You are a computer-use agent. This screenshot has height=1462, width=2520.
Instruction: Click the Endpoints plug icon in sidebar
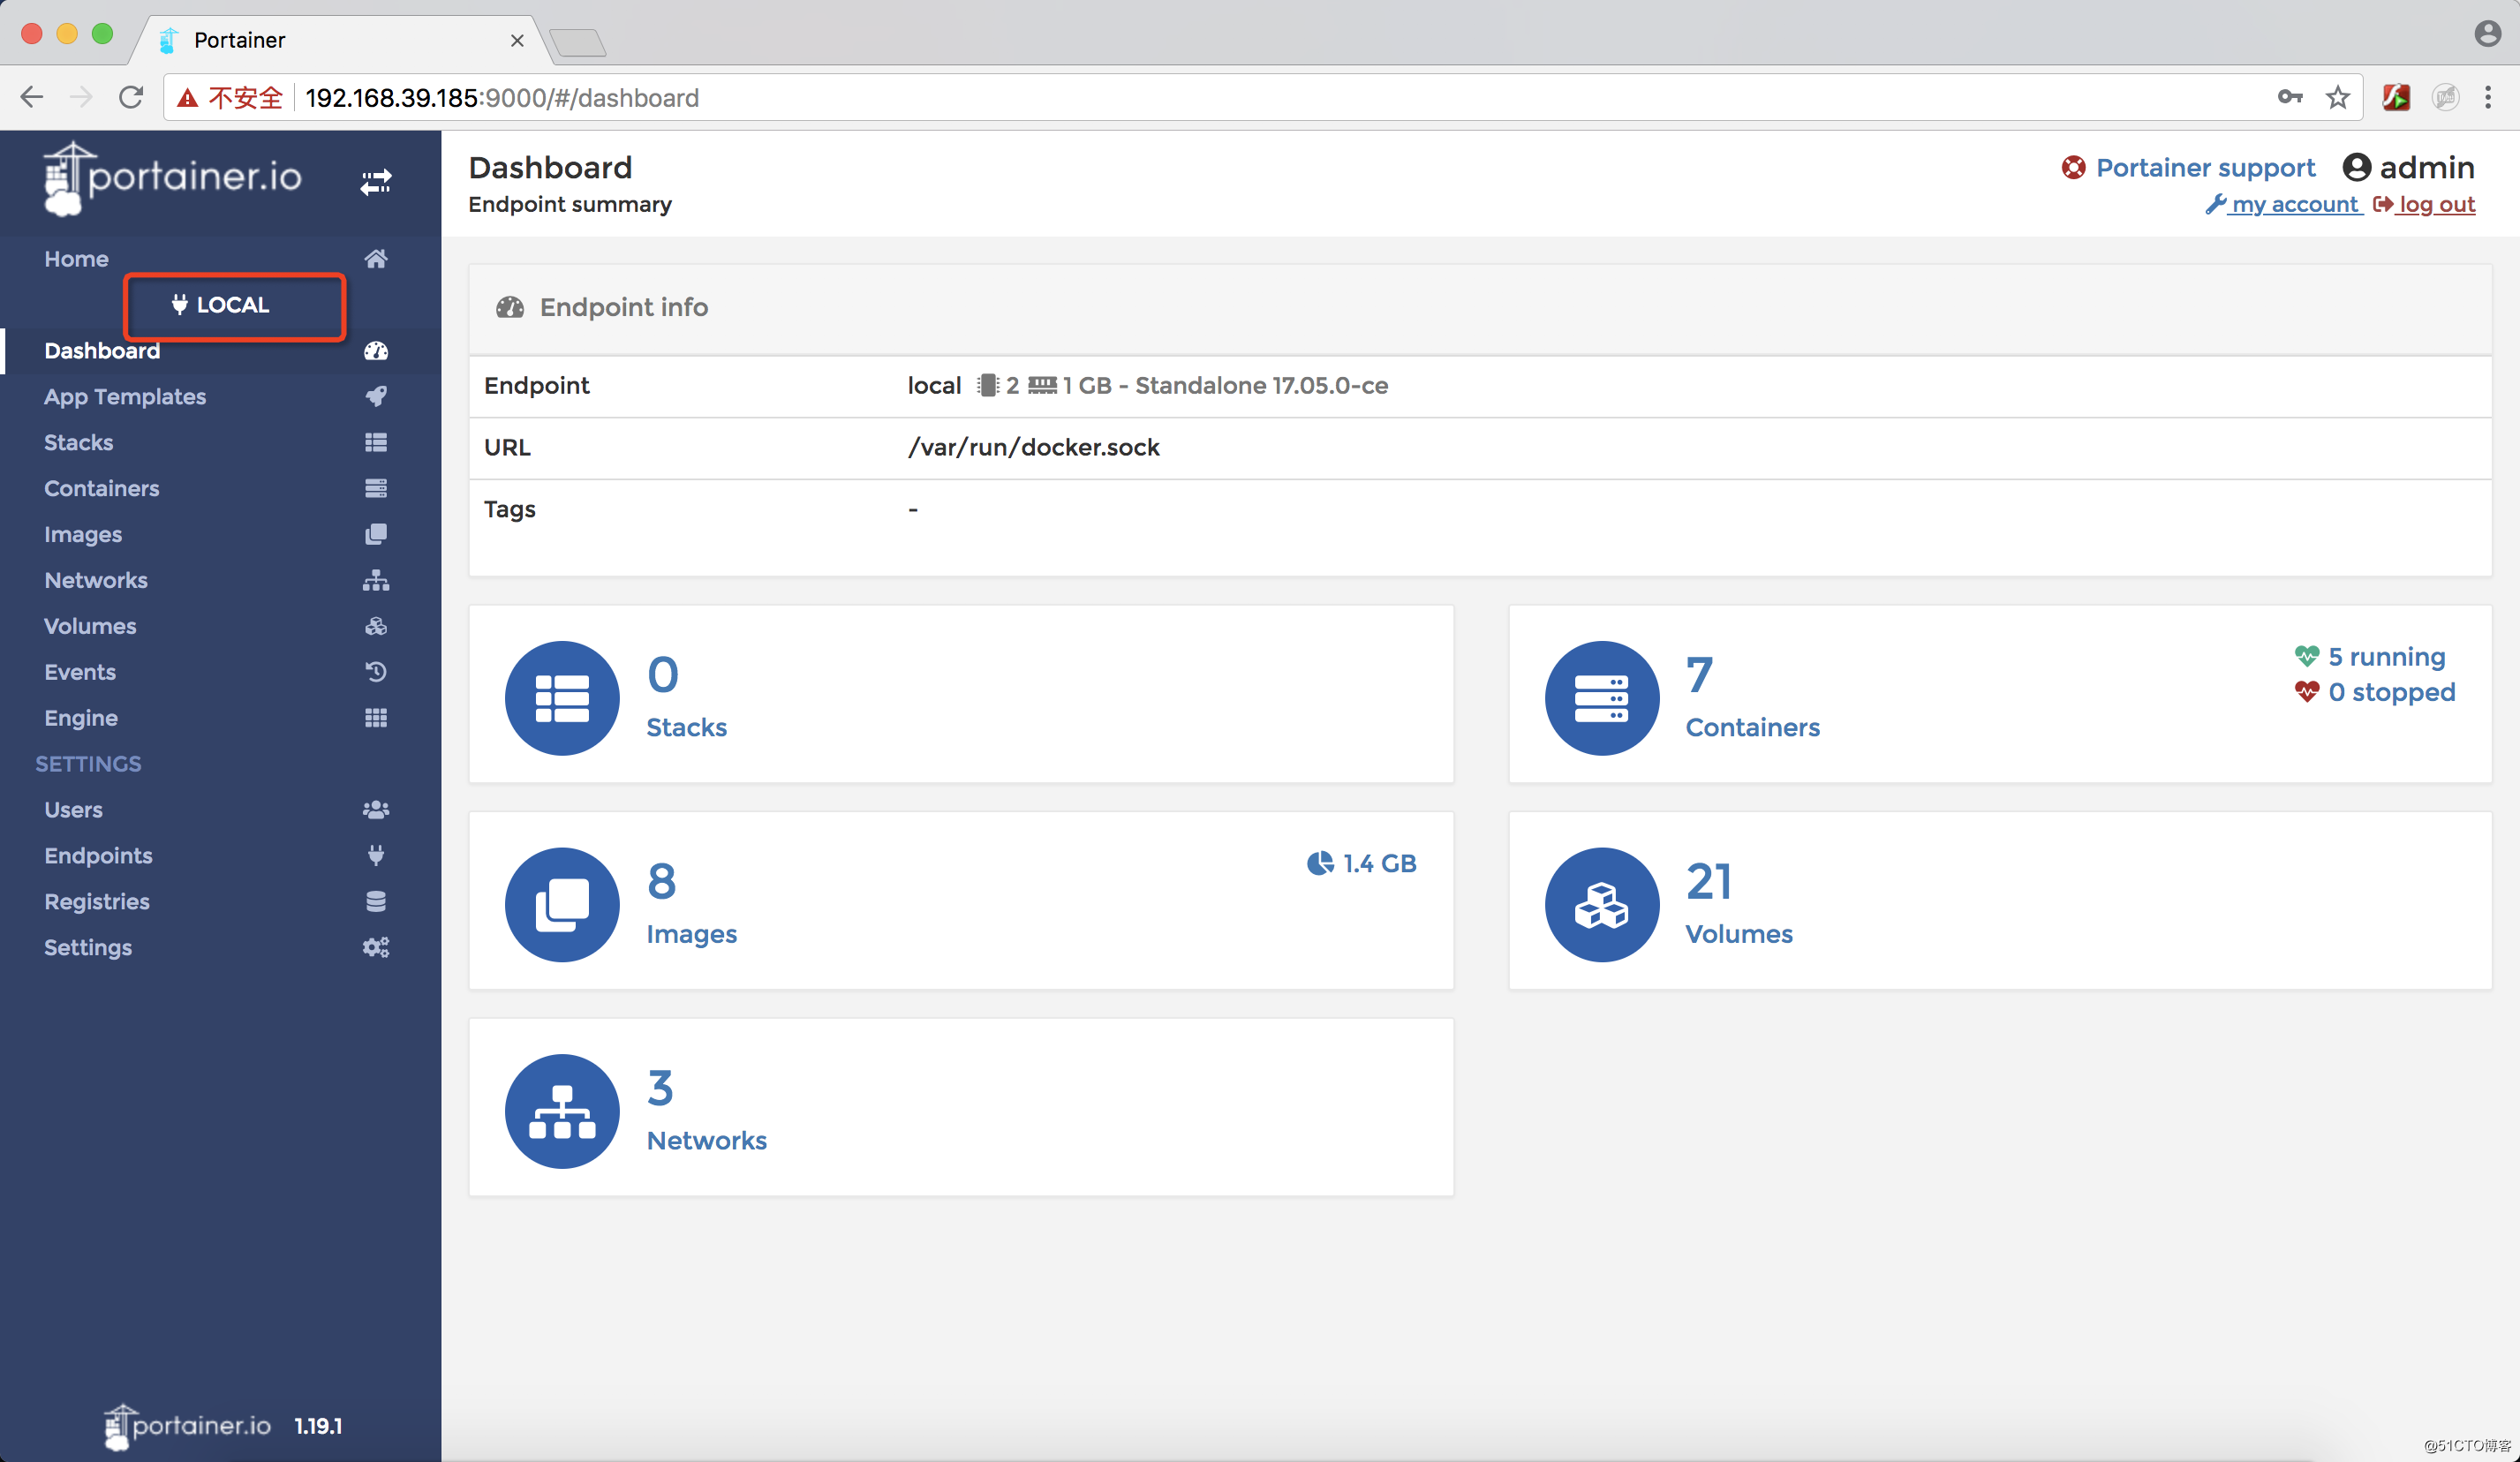click(376, 855)
